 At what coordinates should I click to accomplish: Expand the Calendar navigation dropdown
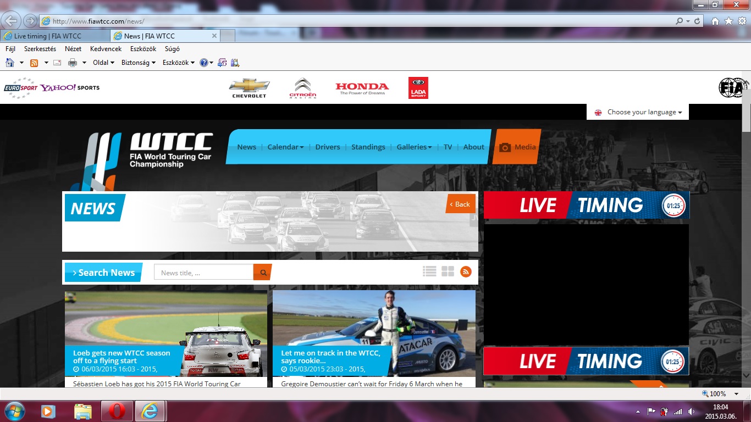pos(285,147)
